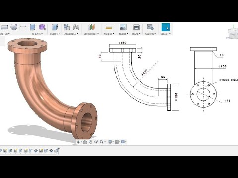Screen dimensions: 238x178
Task: Click the Make 3D print icon
Action: 136,27
